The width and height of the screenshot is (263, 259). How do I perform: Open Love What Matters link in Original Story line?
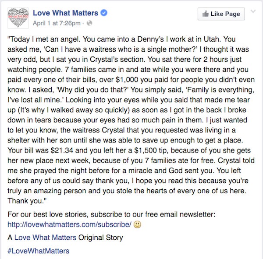point(45,238)
